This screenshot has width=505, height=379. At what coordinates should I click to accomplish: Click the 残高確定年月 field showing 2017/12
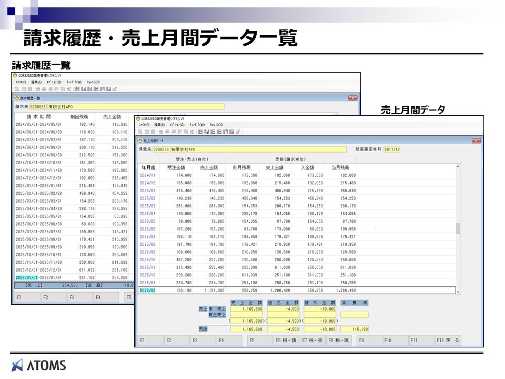pyautogui.click(x=392, y=149)
